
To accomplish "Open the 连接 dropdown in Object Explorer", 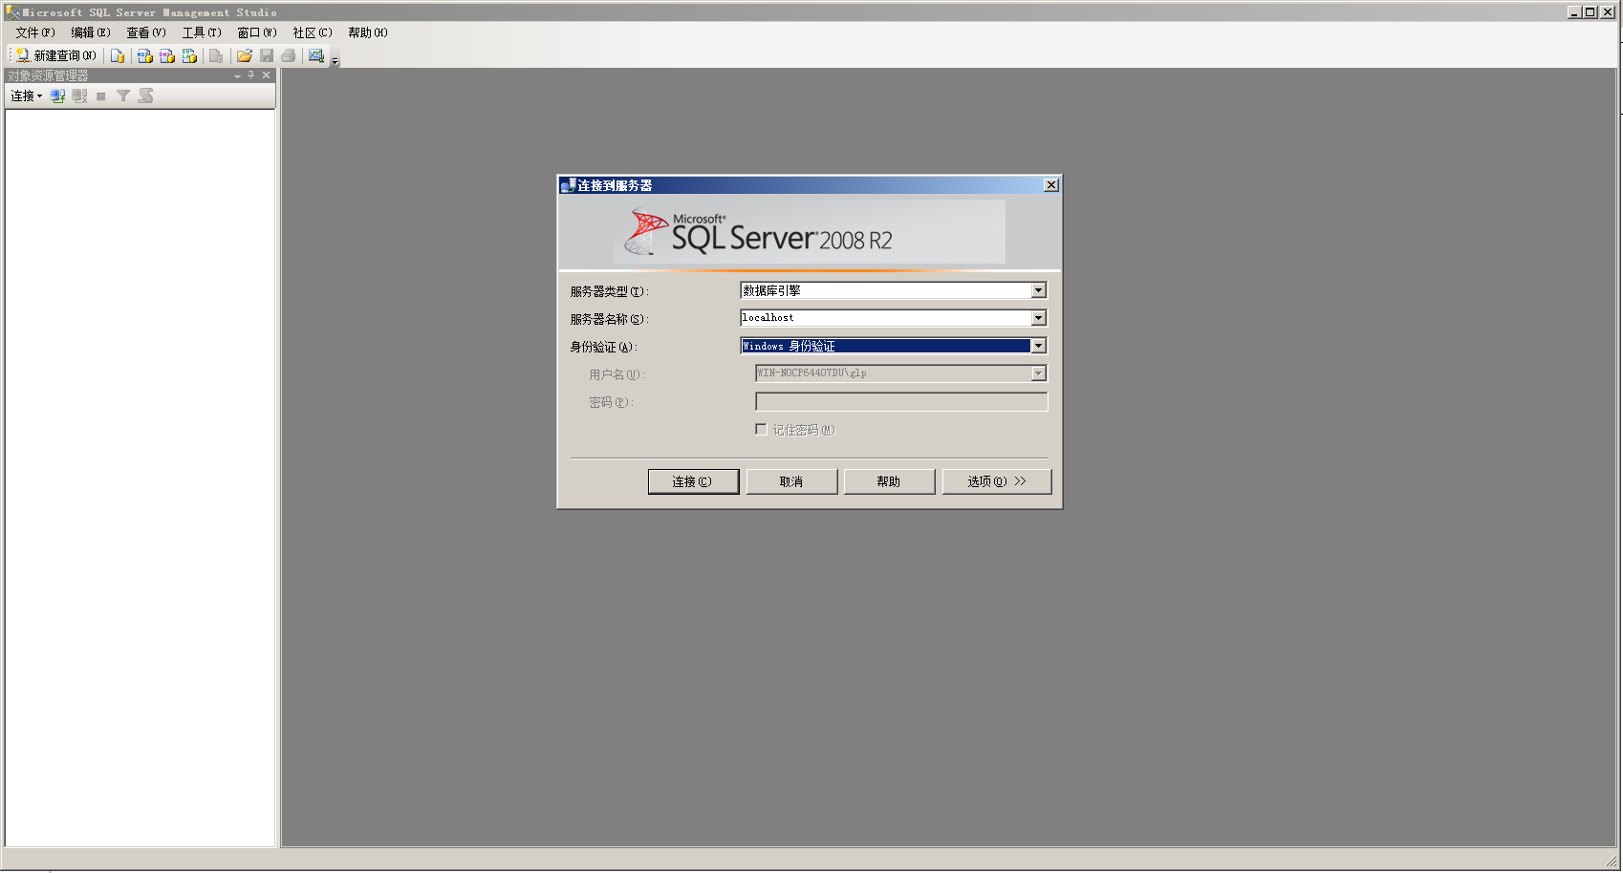I will pyautogui.click(x=27, y=96).
